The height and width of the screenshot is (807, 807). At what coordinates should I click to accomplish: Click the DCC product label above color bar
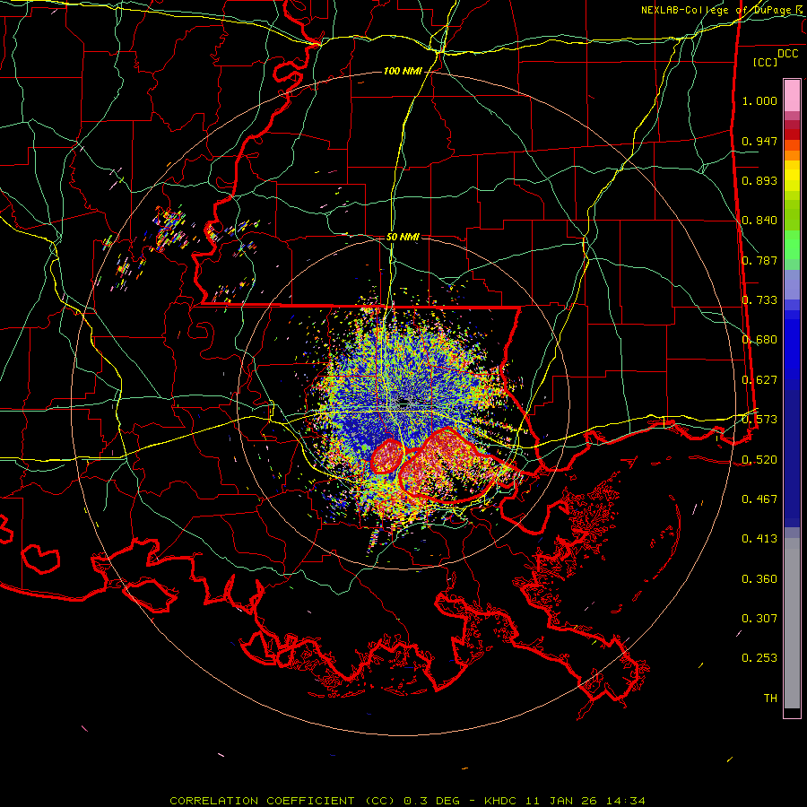pyautogui.click(x=787, y=54)
